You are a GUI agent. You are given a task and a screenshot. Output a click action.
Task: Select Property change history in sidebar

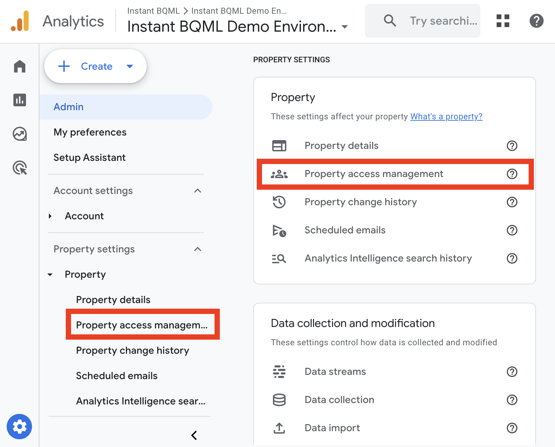(x=133, y=351)
